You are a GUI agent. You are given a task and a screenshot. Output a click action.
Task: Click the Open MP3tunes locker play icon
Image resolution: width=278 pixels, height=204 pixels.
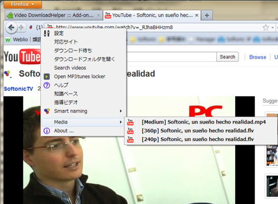tap(47, 76)
